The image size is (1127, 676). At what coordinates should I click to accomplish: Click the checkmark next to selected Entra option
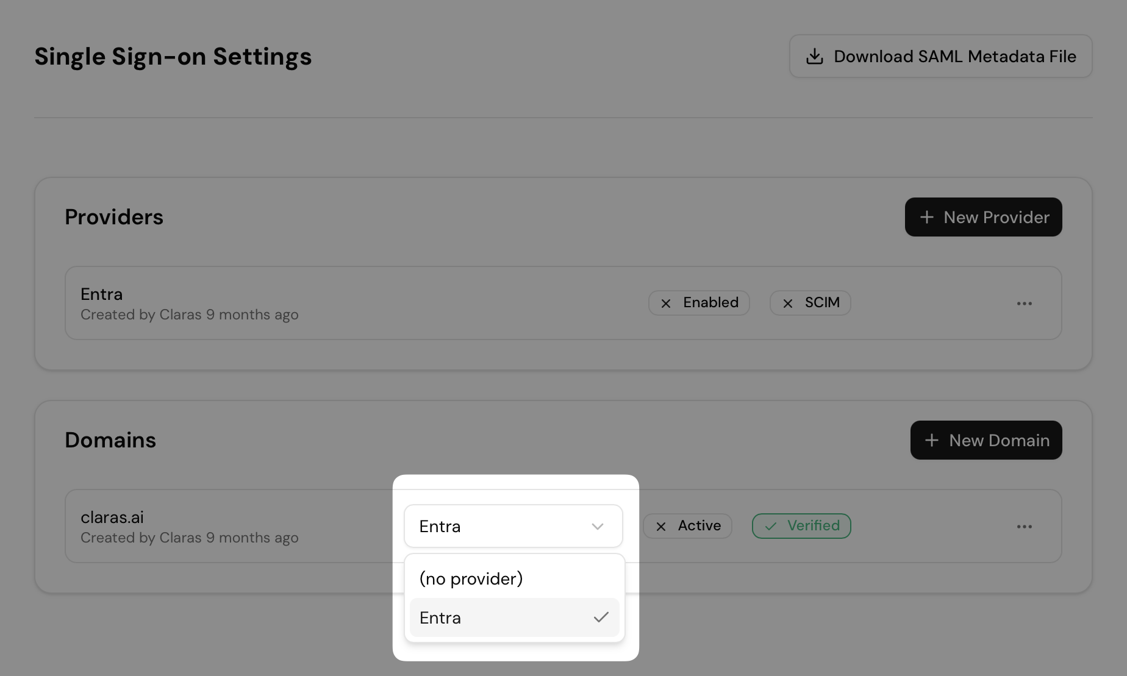pyautogui.click(x=601, y=617)
